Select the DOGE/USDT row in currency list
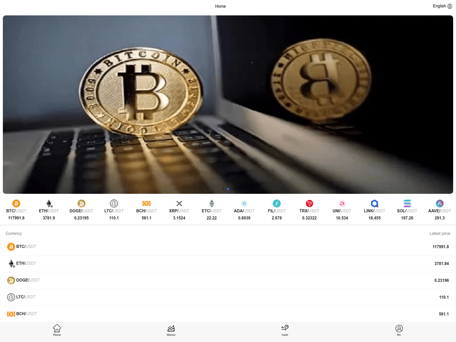This screenshot has height=342, width=456. point(228,280)
